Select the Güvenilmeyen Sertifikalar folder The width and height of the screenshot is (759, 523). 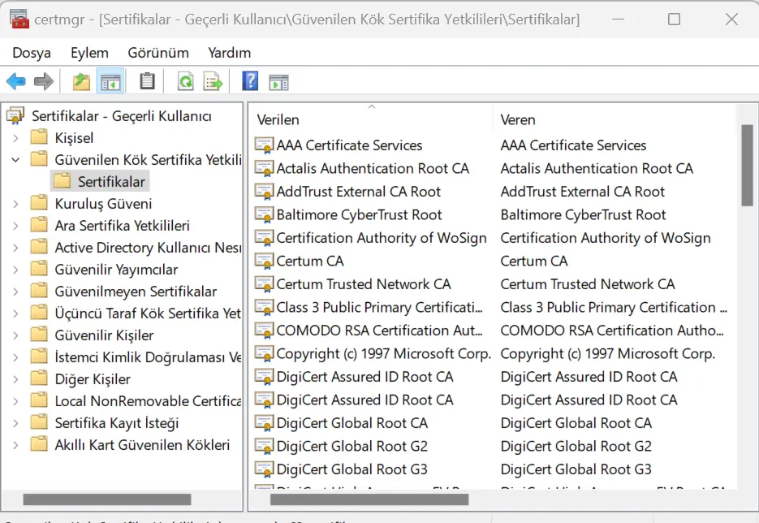tap(136, 292)
